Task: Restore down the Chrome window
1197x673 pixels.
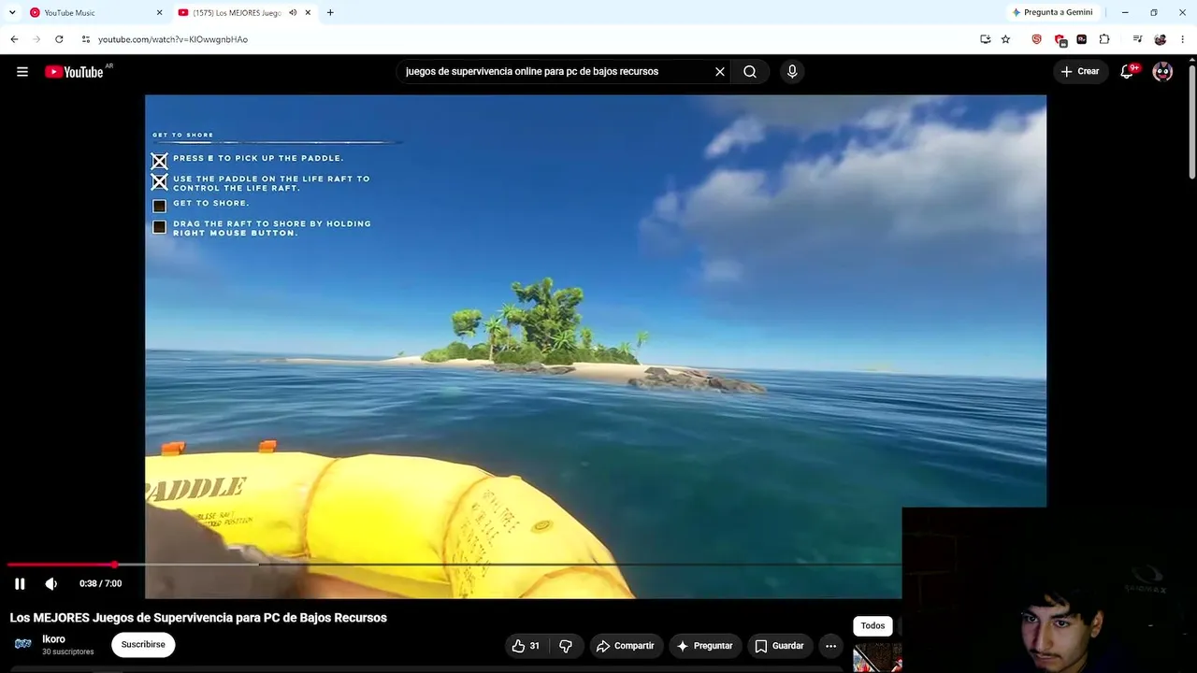Action: (x=1154, y=13)
